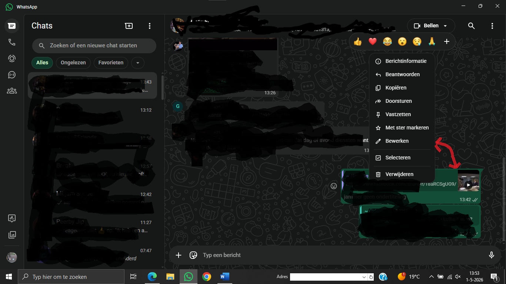Click the chat search field
Image resolution: width=506 pixels, height=284 pixels.
(94, 45)
